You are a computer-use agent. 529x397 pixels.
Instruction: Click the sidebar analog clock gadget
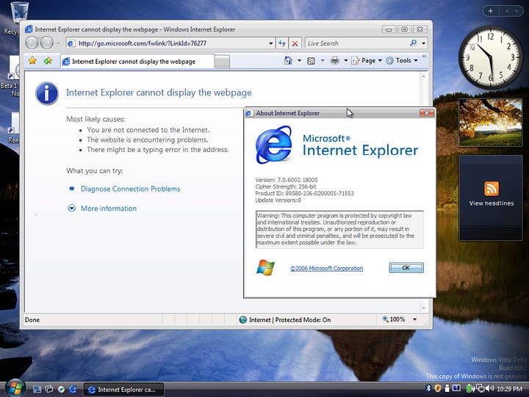click(491, 57)
